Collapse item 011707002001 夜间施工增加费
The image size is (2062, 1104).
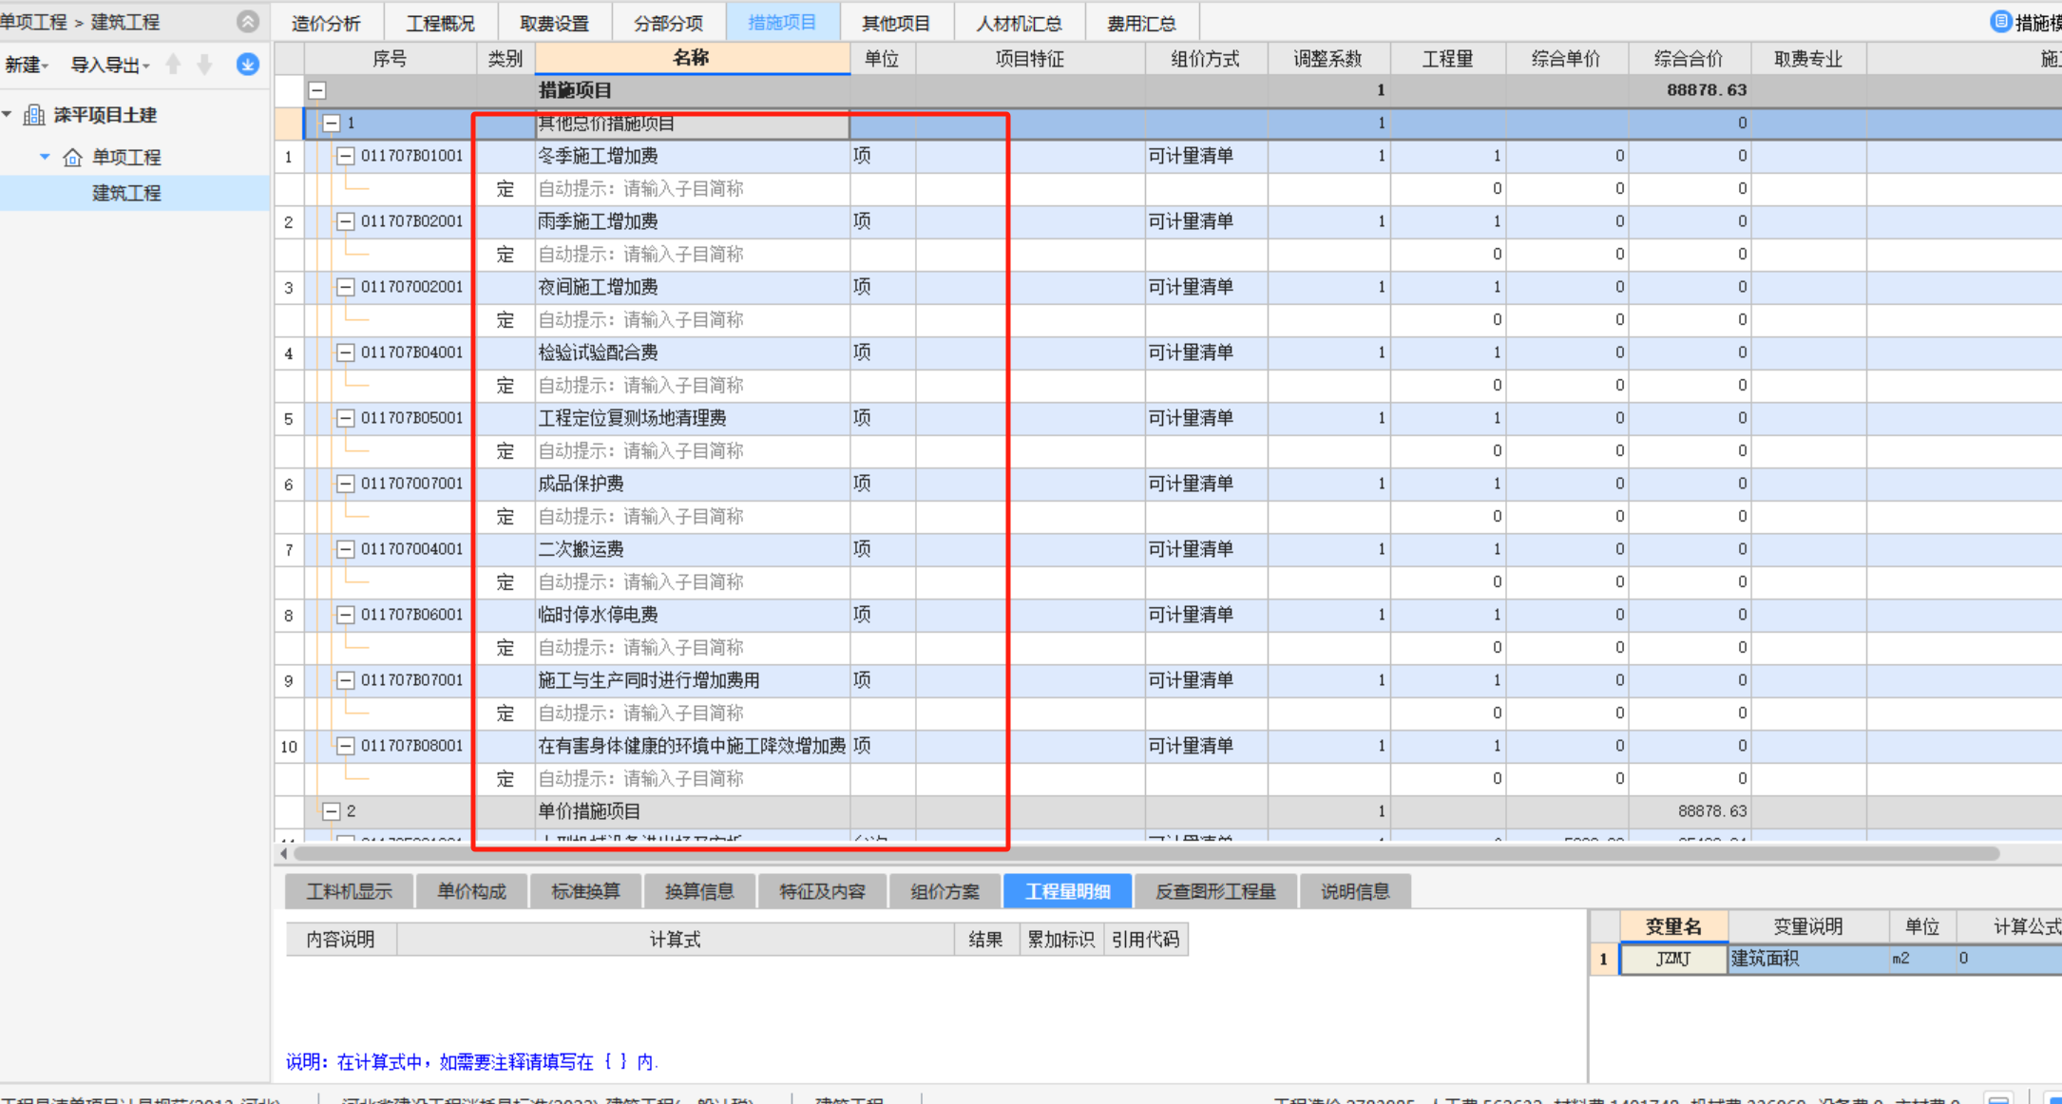[x=345, y=287]
